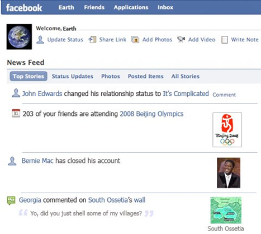Switch to the Photos tab
Screen dimensions: 261x234
[111, 76]
